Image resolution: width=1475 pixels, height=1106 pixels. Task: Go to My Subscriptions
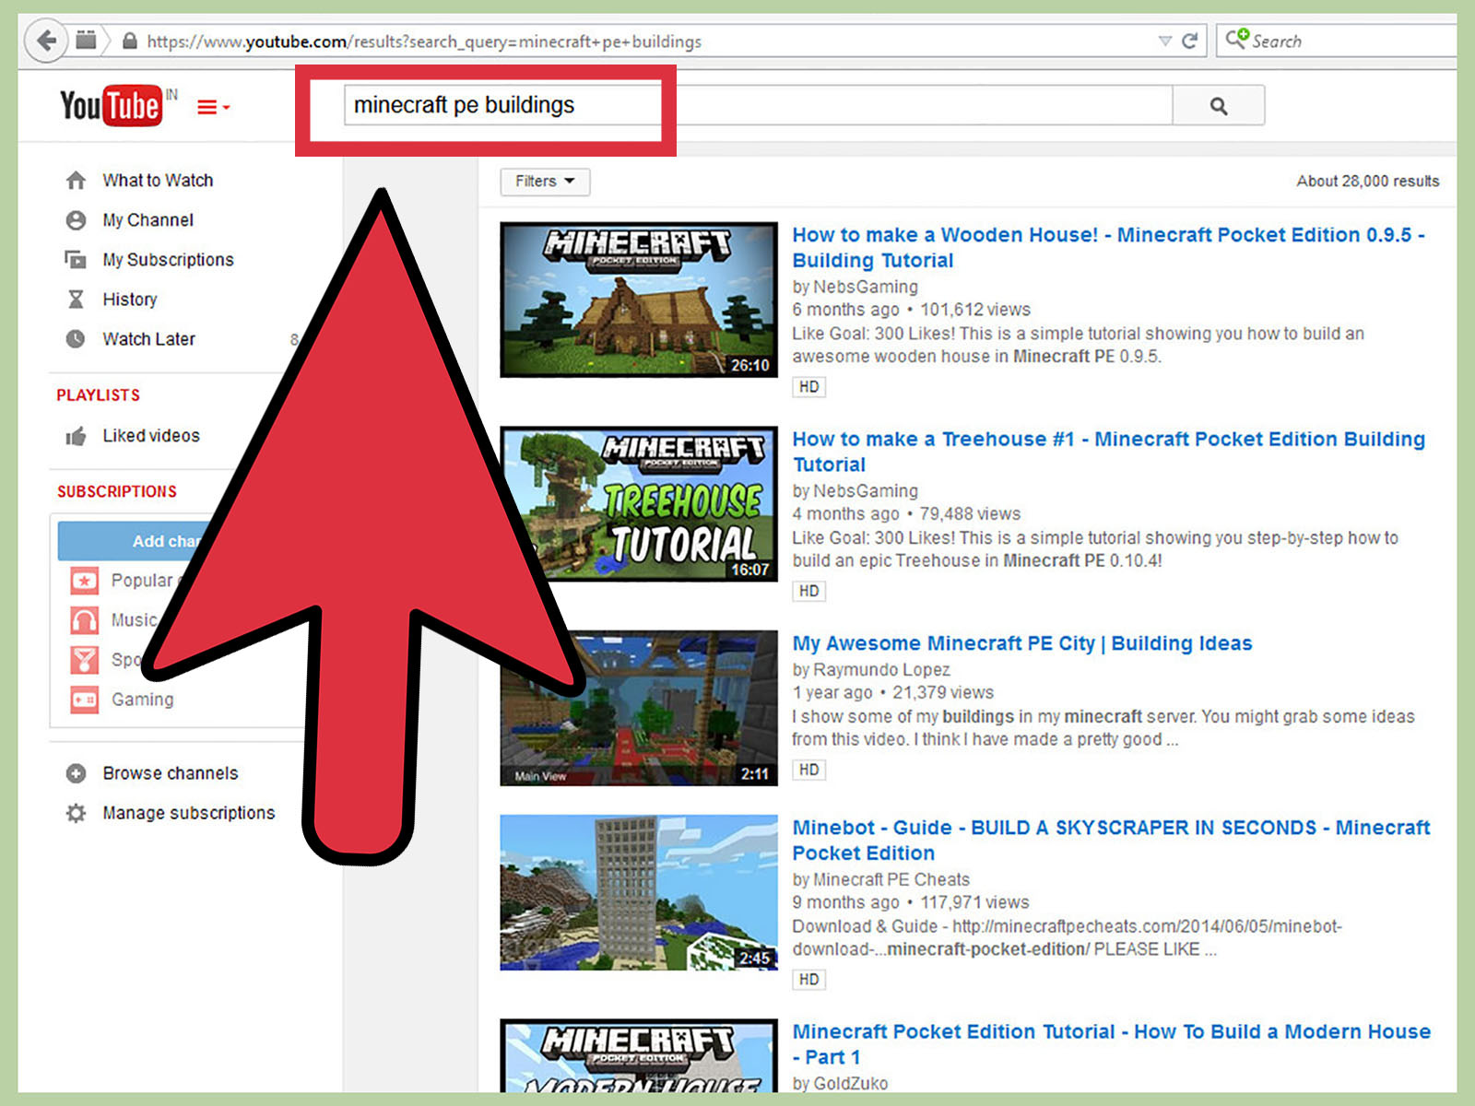pos(168,260)
